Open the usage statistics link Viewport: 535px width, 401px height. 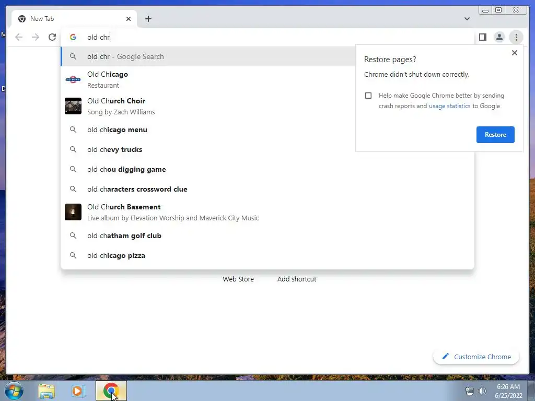coord(449,106)
